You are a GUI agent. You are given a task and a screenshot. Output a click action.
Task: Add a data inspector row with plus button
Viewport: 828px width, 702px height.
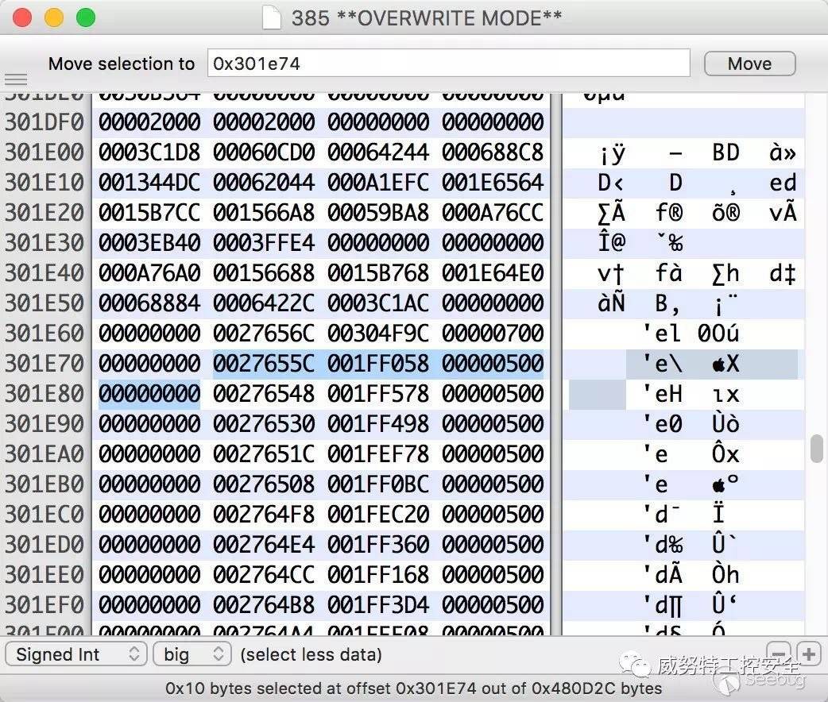808,654
